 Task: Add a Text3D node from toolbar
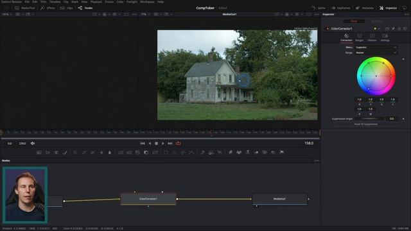point(247,152)
